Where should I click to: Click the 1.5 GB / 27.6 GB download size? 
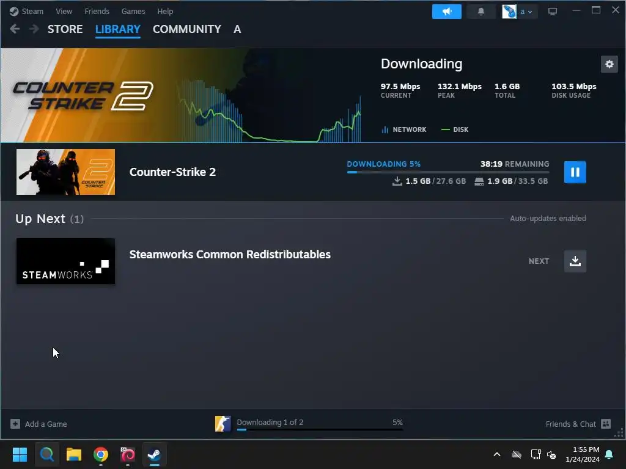tap(429, 181)
